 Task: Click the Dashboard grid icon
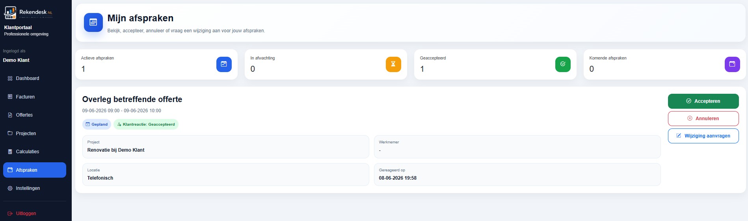[10, 78]
